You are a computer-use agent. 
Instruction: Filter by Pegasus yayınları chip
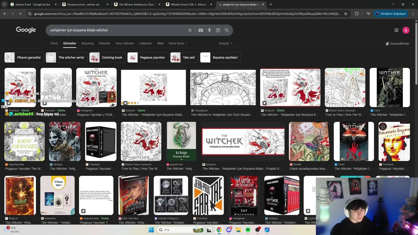(147, 57)
